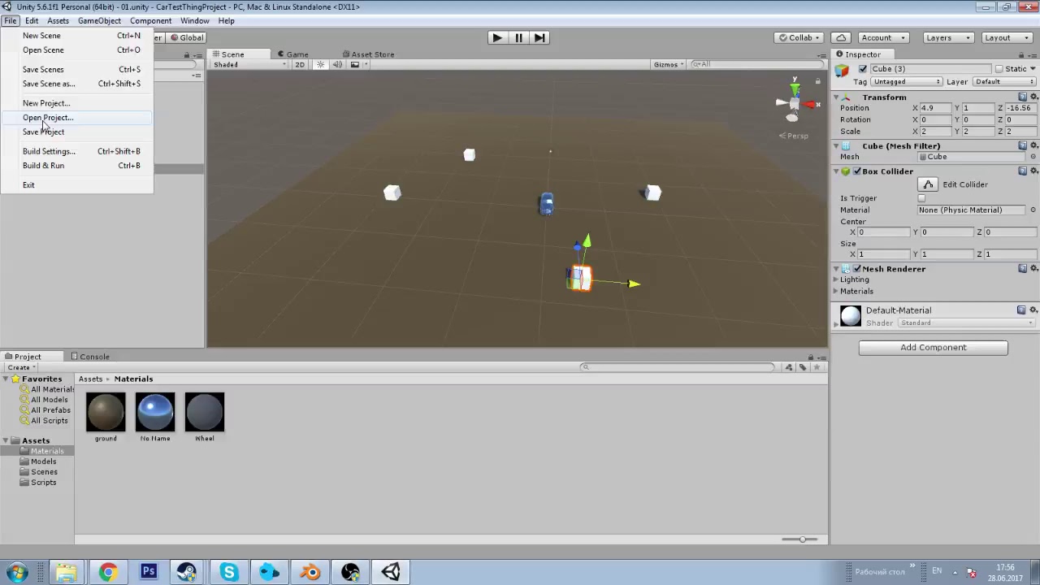The image size is (1040, 585).
Task: Choose Open Project from File menu
Action: click(76, 118)
